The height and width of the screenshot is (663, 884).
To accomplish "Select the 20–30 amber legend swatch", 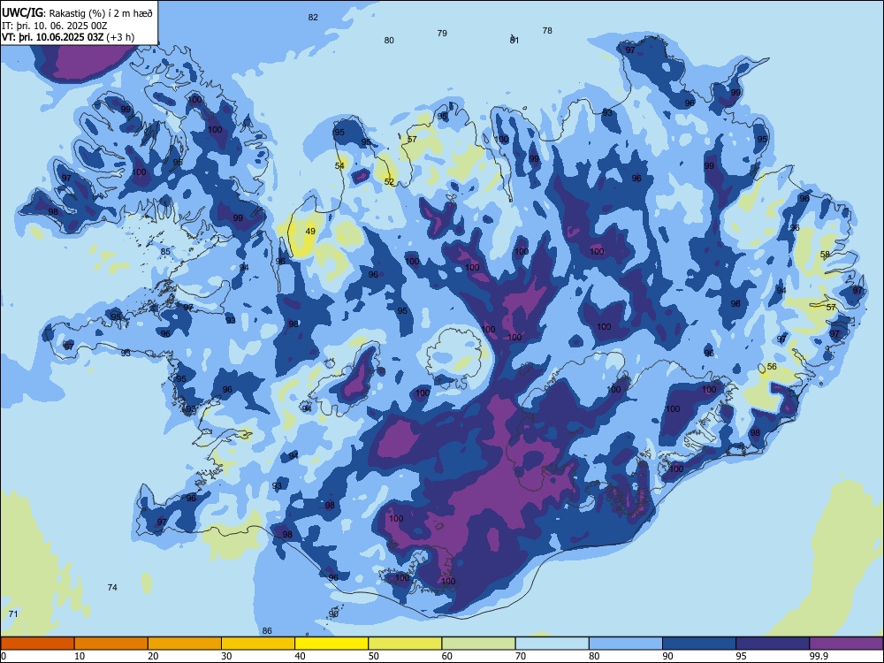I will (x=185, y=644).
